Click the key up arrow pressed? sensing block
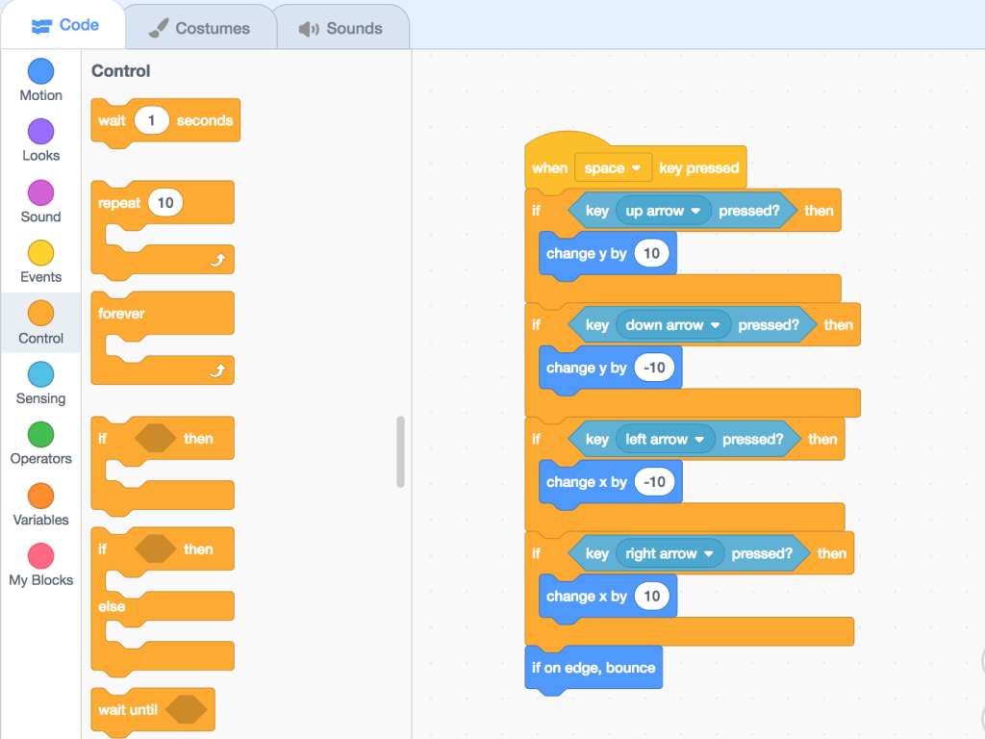 [x=682, y=211]
